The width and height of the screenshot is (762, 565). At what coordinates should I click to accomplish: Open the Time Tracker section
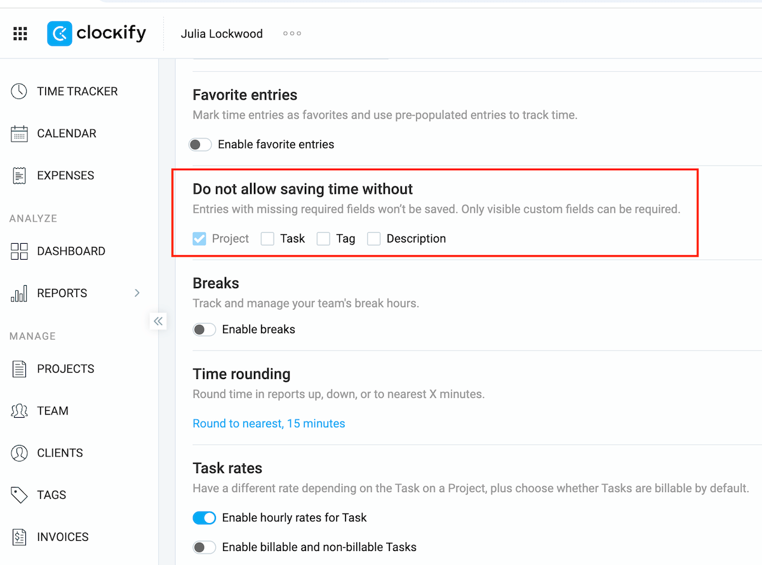[76, 91]
